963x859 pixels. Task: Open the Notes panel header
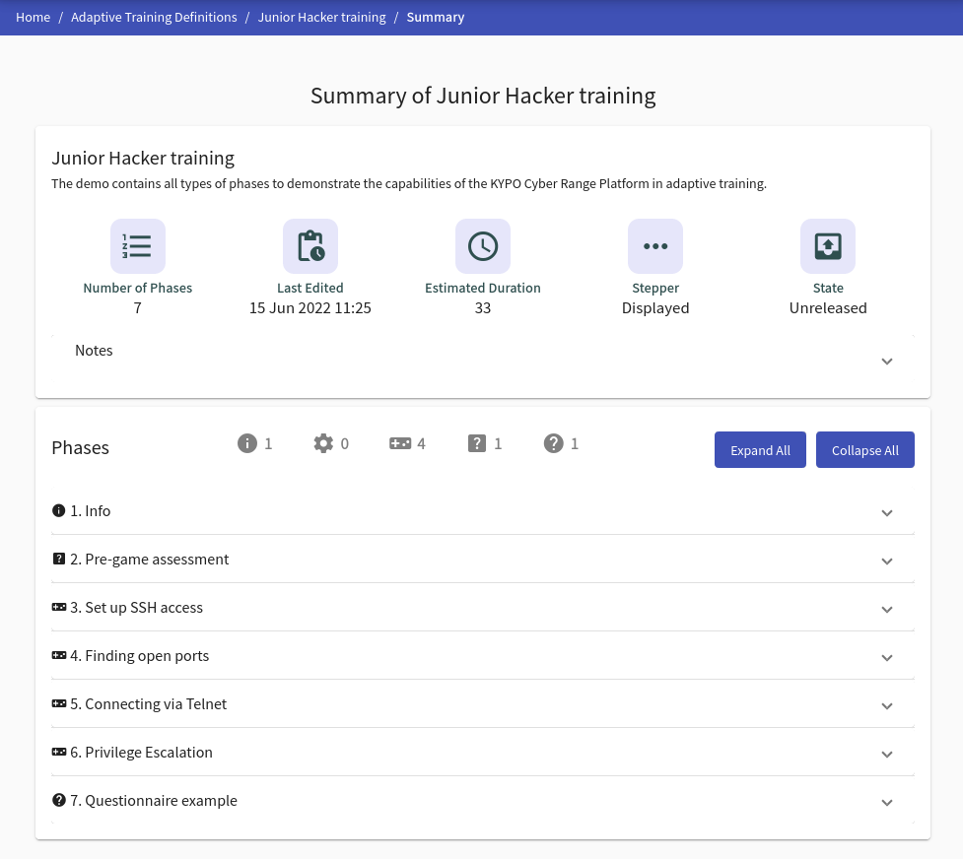click(x=483, y=359)
